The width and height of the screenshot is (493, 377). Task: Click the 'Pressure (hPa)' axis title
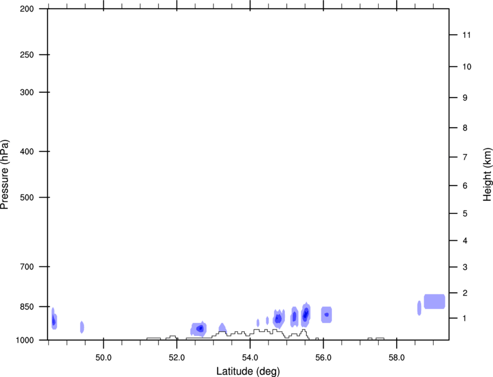[x=5, y=175]
